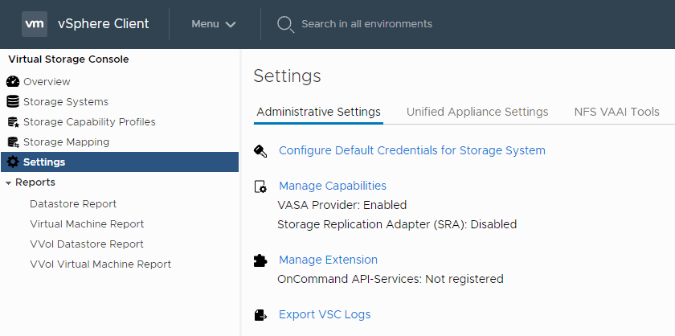Click the Storage Systems database icon

click(12, 102)
